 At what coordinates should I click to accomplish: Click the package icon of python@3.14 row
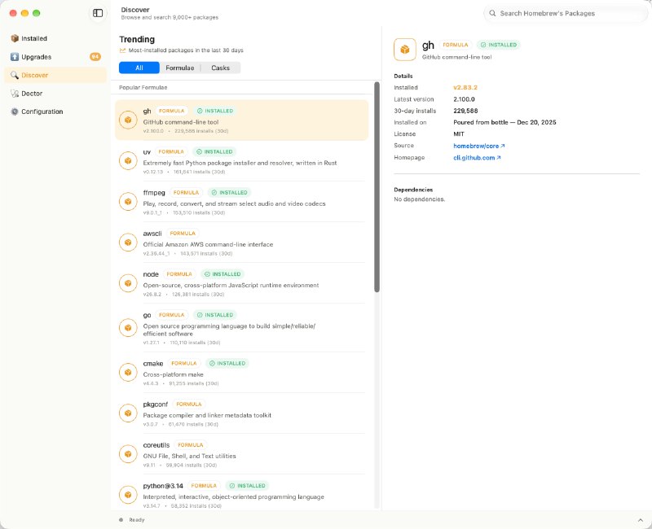(x=128, y=495)
